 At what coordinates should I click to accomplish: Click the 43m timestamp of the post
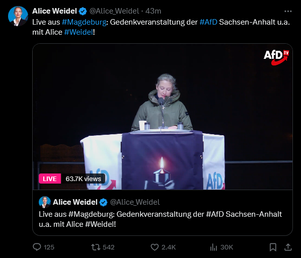(x=153, y=11)
